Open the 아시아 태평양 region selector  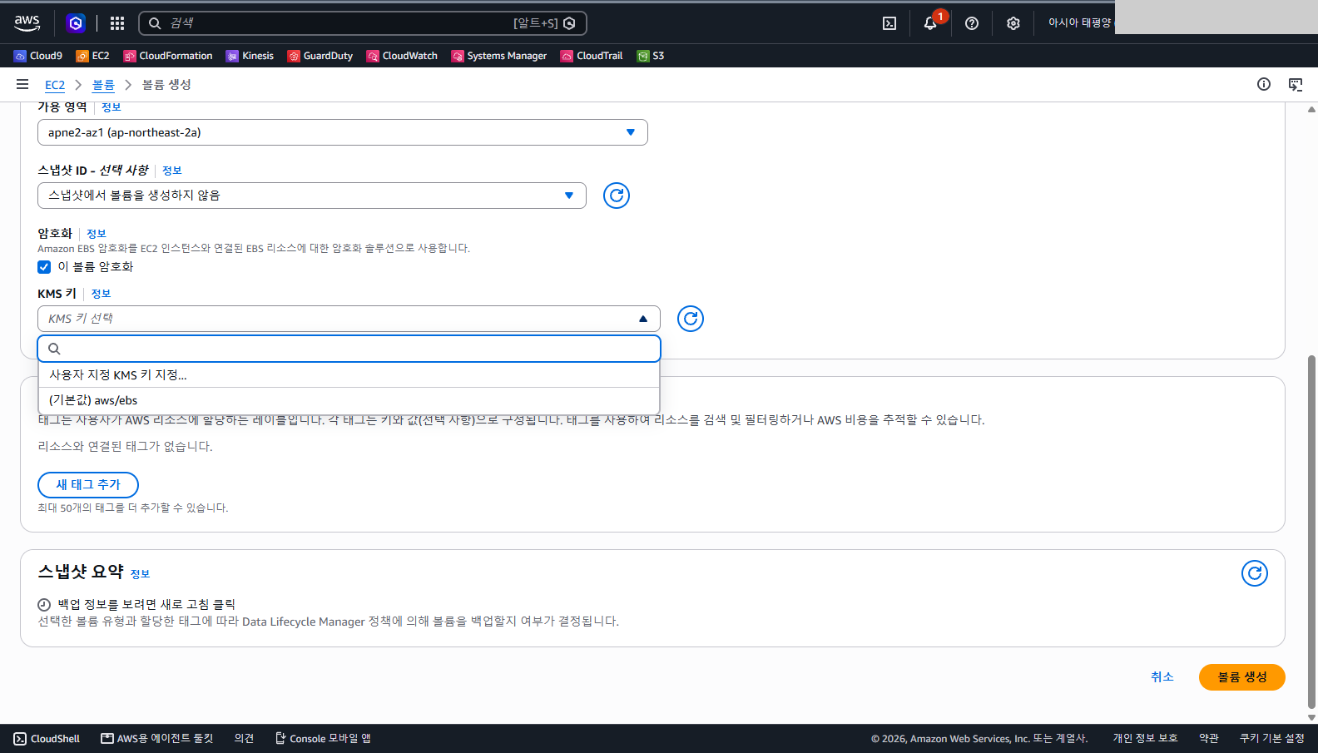click(x=1079, y=23)
